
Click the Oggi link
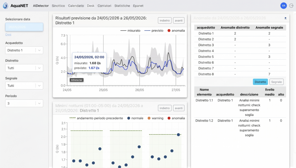click(8, 34)
